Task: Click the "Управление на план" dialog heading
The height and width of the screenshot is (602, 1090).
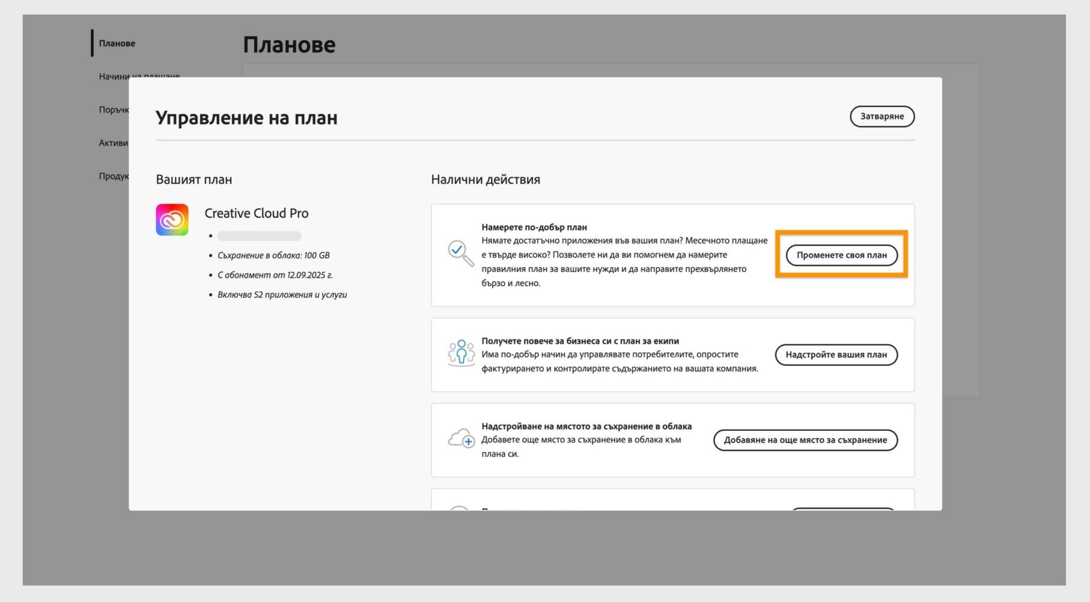Action: 246,118
